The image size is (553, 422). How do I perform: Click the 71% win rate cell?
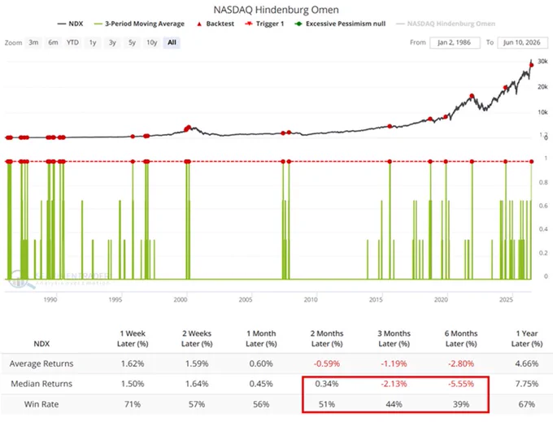(133, 404)
